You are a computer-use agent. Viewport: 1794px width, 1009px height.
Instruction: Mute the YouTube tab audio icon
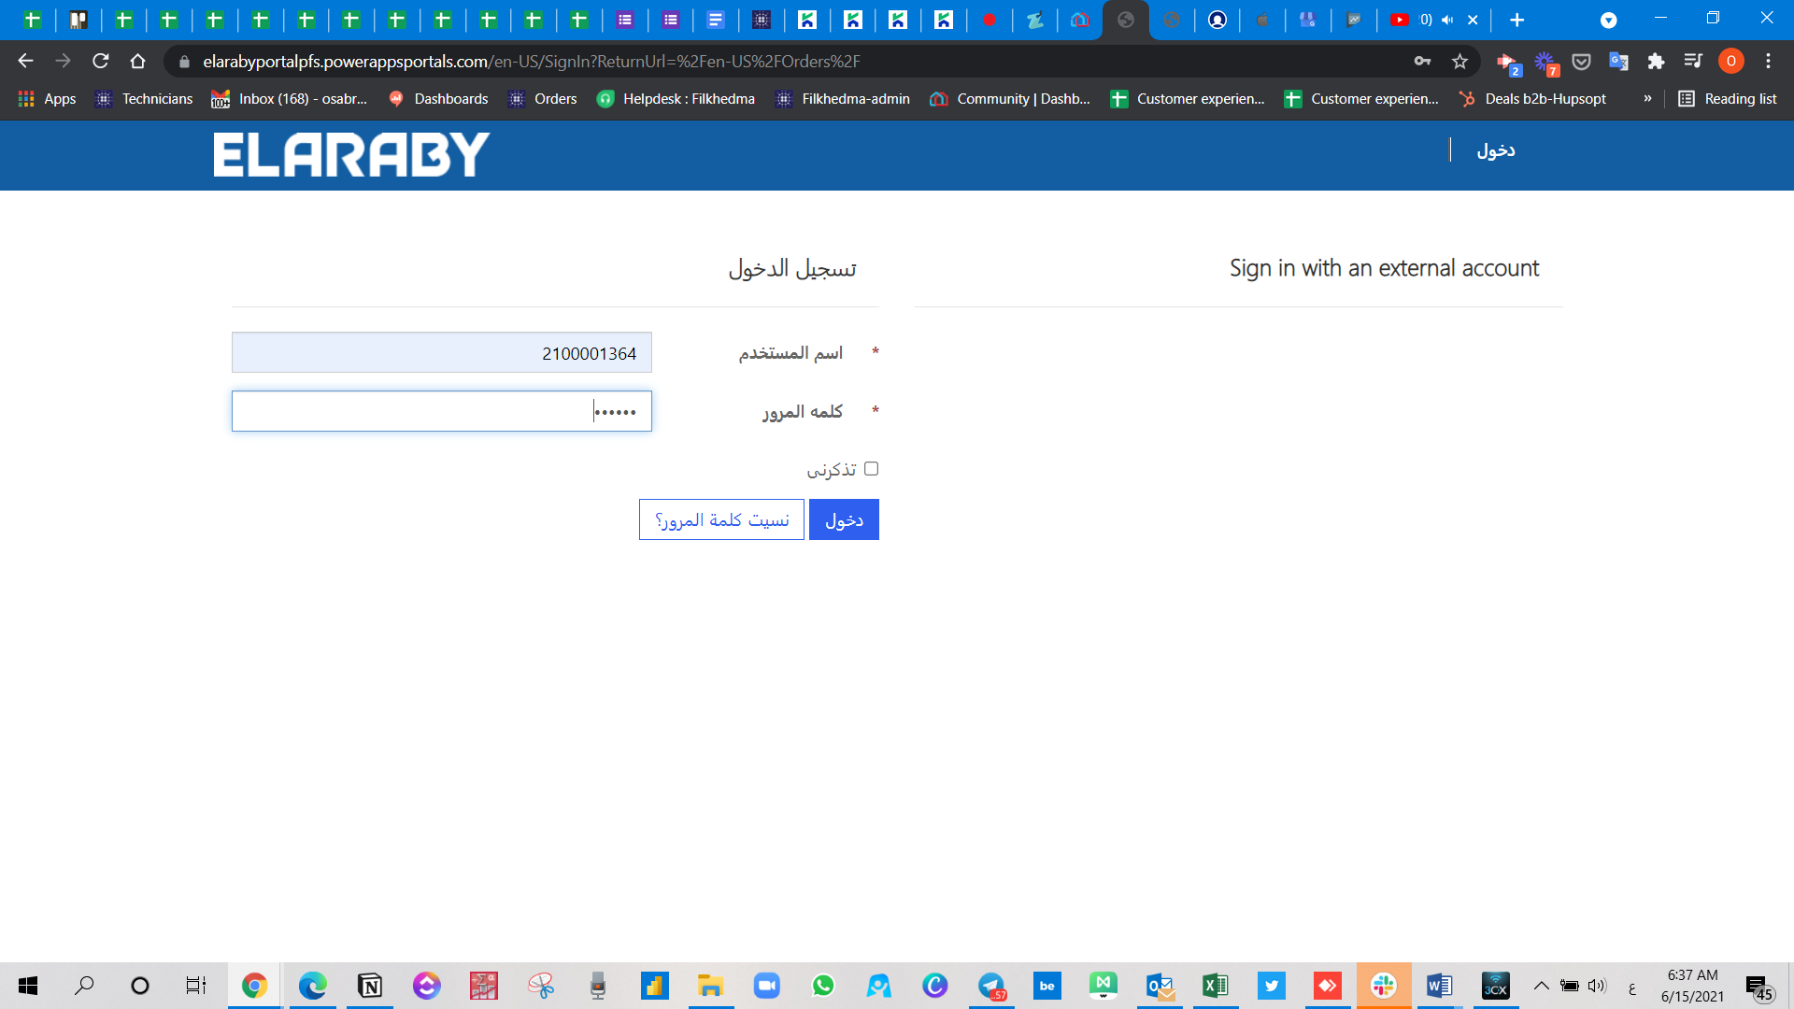tap(1447, 20)
